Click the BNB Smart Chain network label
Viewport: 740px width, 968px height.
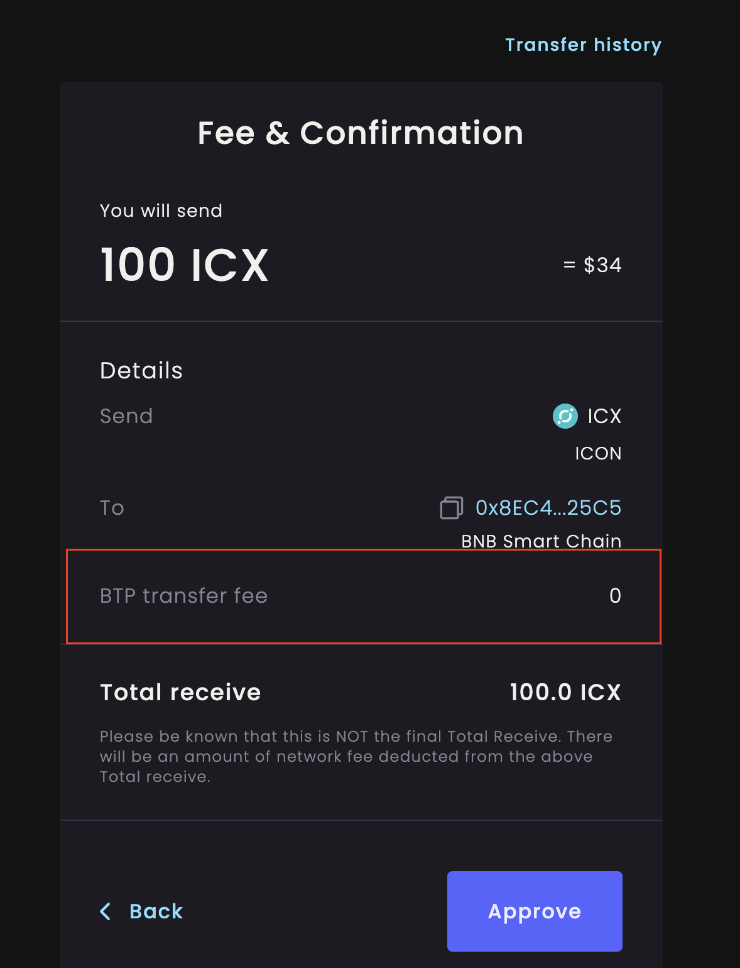[x=540, y=541]
